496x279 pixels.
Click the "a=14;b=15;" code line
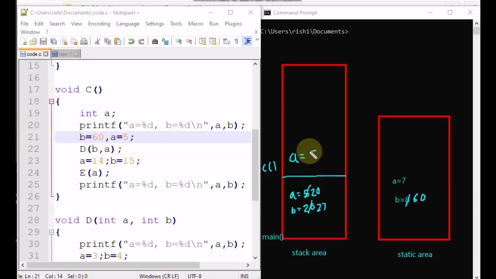tap(110, 161)
